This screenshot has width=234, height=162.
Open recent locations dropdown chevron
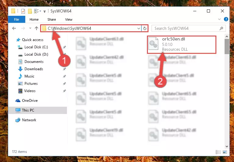pos(30,28)
